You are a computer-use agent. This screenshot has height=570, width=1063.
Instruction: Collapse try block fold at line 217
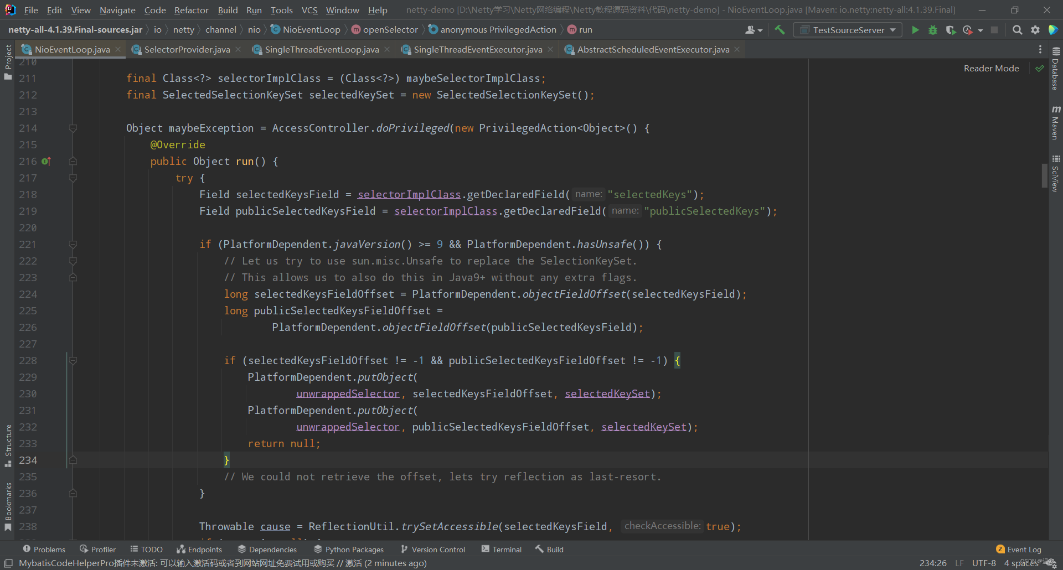[73, 178]
